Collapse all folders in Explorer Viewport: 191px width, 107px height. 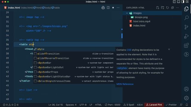(x=172, y=8)
